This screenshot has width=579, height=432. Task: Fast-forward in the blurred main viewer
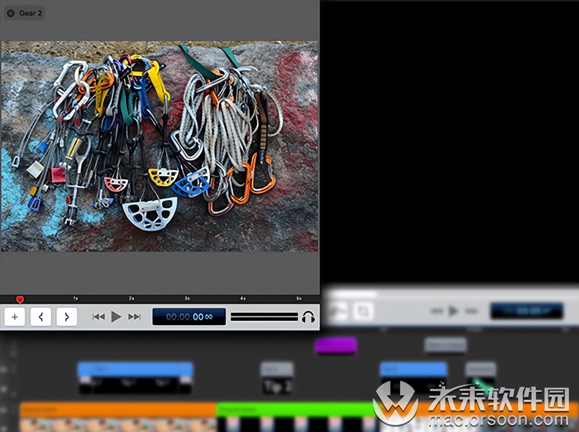pyautogui.click(x=471, y=311)
